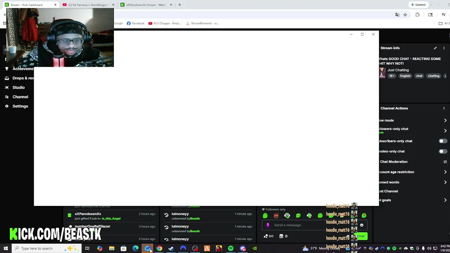
Task: Click the 18+ stream tag
Action: pos(392,76)
